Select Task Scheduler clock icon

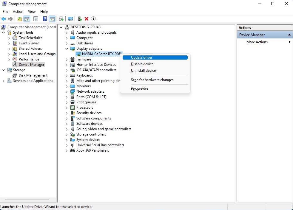click(x=15, y=38)
